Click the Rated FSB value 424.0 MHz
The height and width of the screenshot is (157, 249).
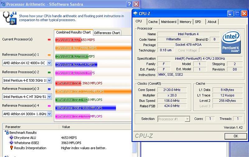(172, 106)
